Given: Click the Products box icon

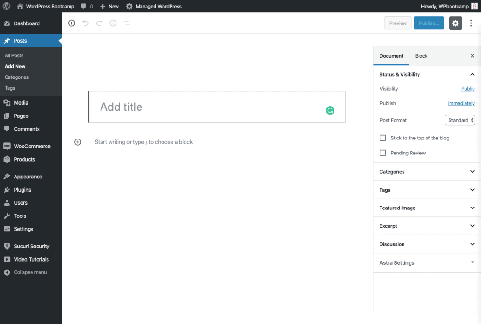Looking at the screenshot, I should pyautogui.click(x=7, y=159).
